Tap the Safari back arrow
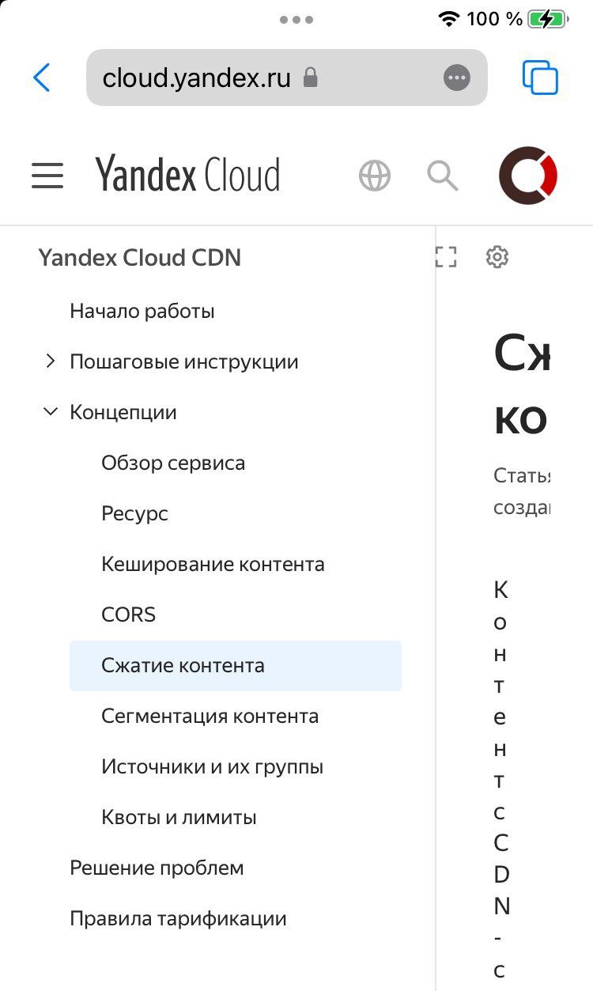The image size is (593, 991). [42, 78]
